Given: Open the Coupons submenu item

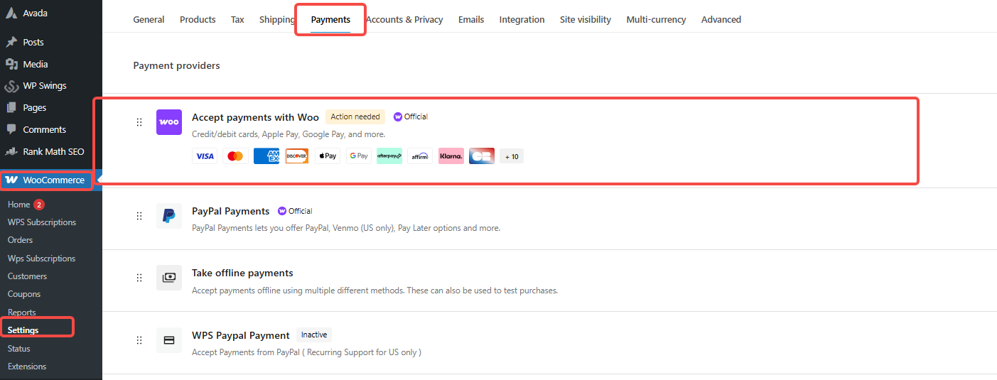Looking at the screenshot, I should click(x=24, y=294).
